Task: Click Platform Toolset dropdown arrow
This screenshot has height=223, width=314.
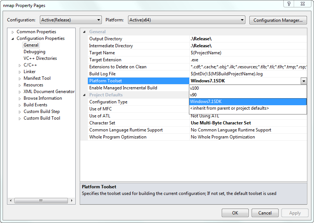Action: point(304,81)
